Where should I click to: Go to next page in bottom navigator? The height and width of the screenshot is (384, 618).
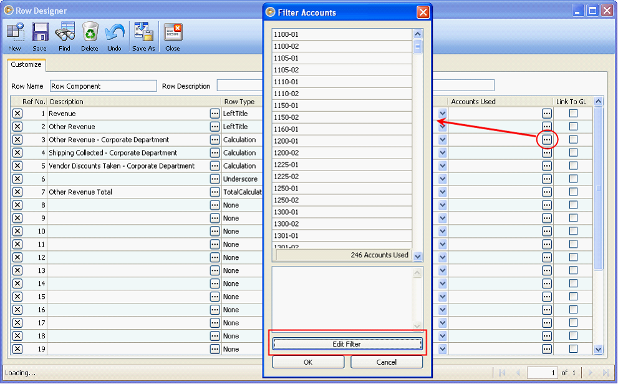point(590,373)
